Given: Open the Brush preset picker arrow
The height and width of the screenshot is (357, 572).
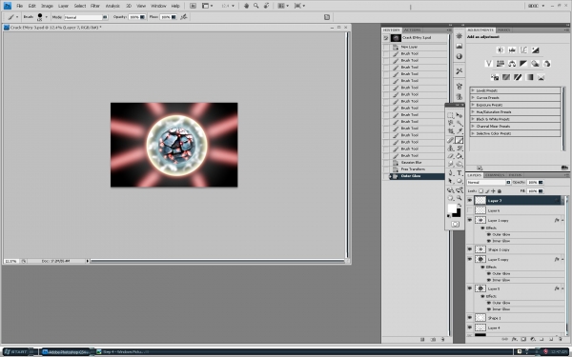Looking at the screenshot, I should click(47, 17).
